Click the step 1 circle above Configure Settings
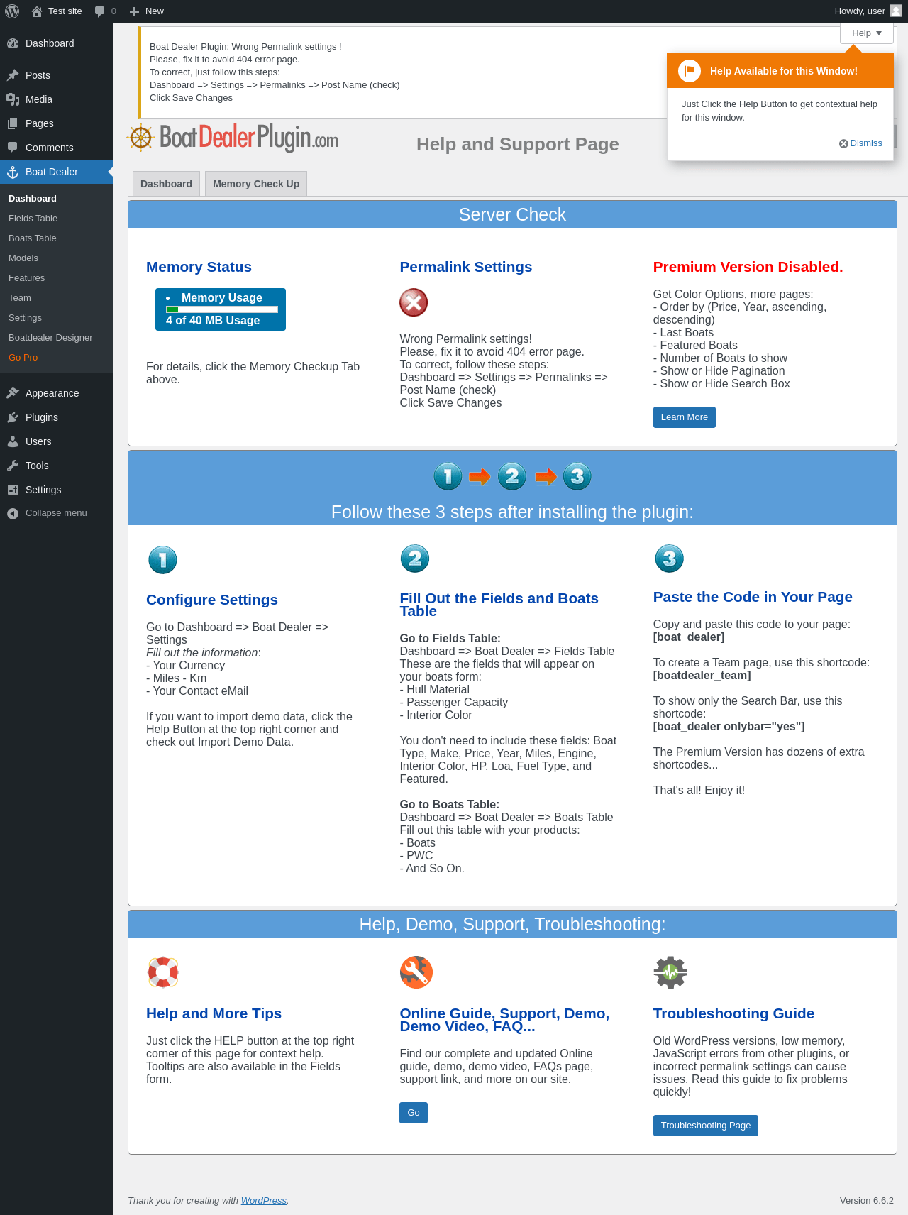Viewport: 908px width, 1215px height. pyautogui.click(x=162, y=560)
